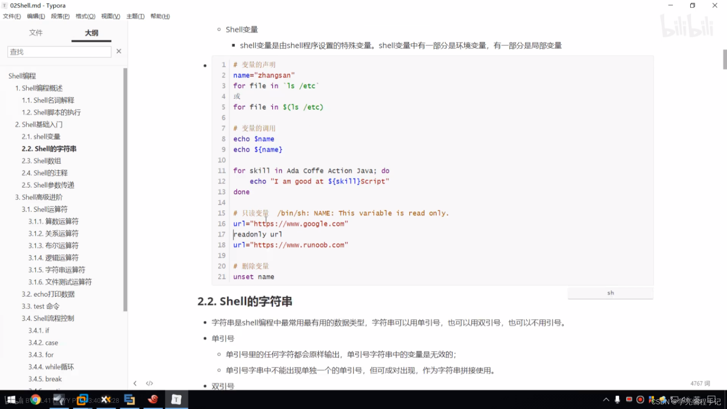Click the heading 2.2. Shell的字符串

point(245,301)
